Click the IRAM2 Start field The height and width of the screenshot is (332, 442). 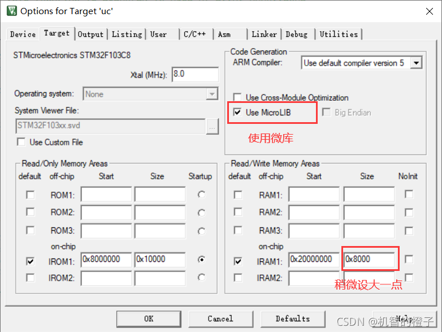314,278
